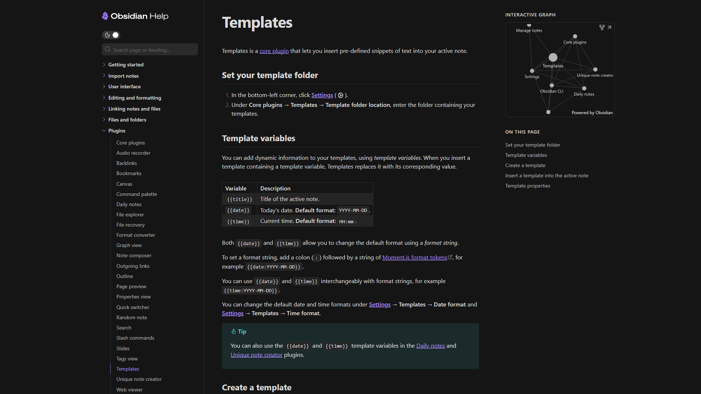Open Canvas sidebar page
Screen dimensions: 701x394
point(125,184)
